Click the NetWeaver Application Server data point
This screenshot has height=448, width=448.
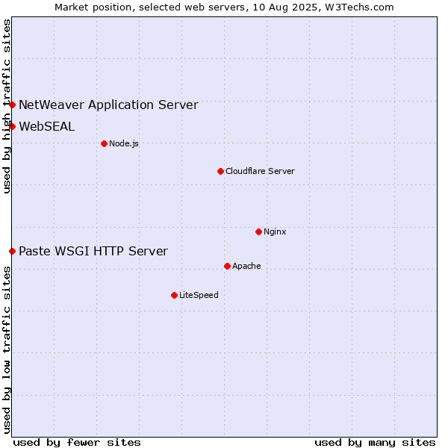click(12, 105)
